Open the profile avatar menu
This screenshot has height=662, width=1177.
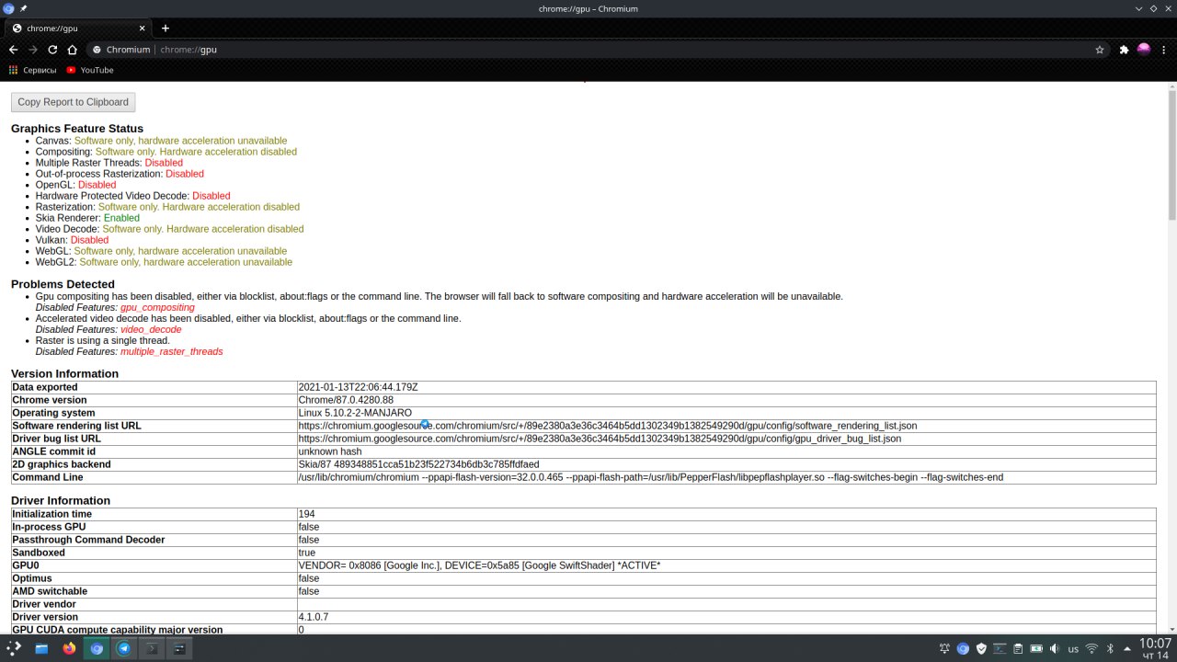coord(1144,50)
